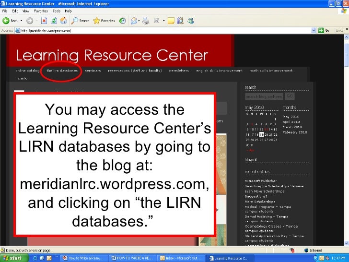The height and width of the screenshot is (262, 349).
Task: Open the Suggestions? recent entry
Action: (256, 197)
